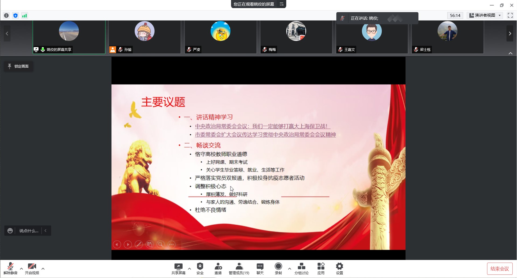The width and height of the screenshot is (517, 278).
Task: Open Settings (设置) gear icon
Action: pyautogui.click(x=339, y=267)
